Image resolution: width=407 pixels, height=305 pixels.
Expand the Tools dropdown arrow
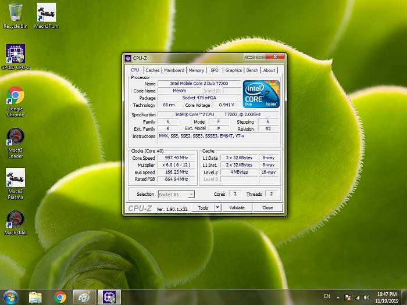click(x=217, y=208)
